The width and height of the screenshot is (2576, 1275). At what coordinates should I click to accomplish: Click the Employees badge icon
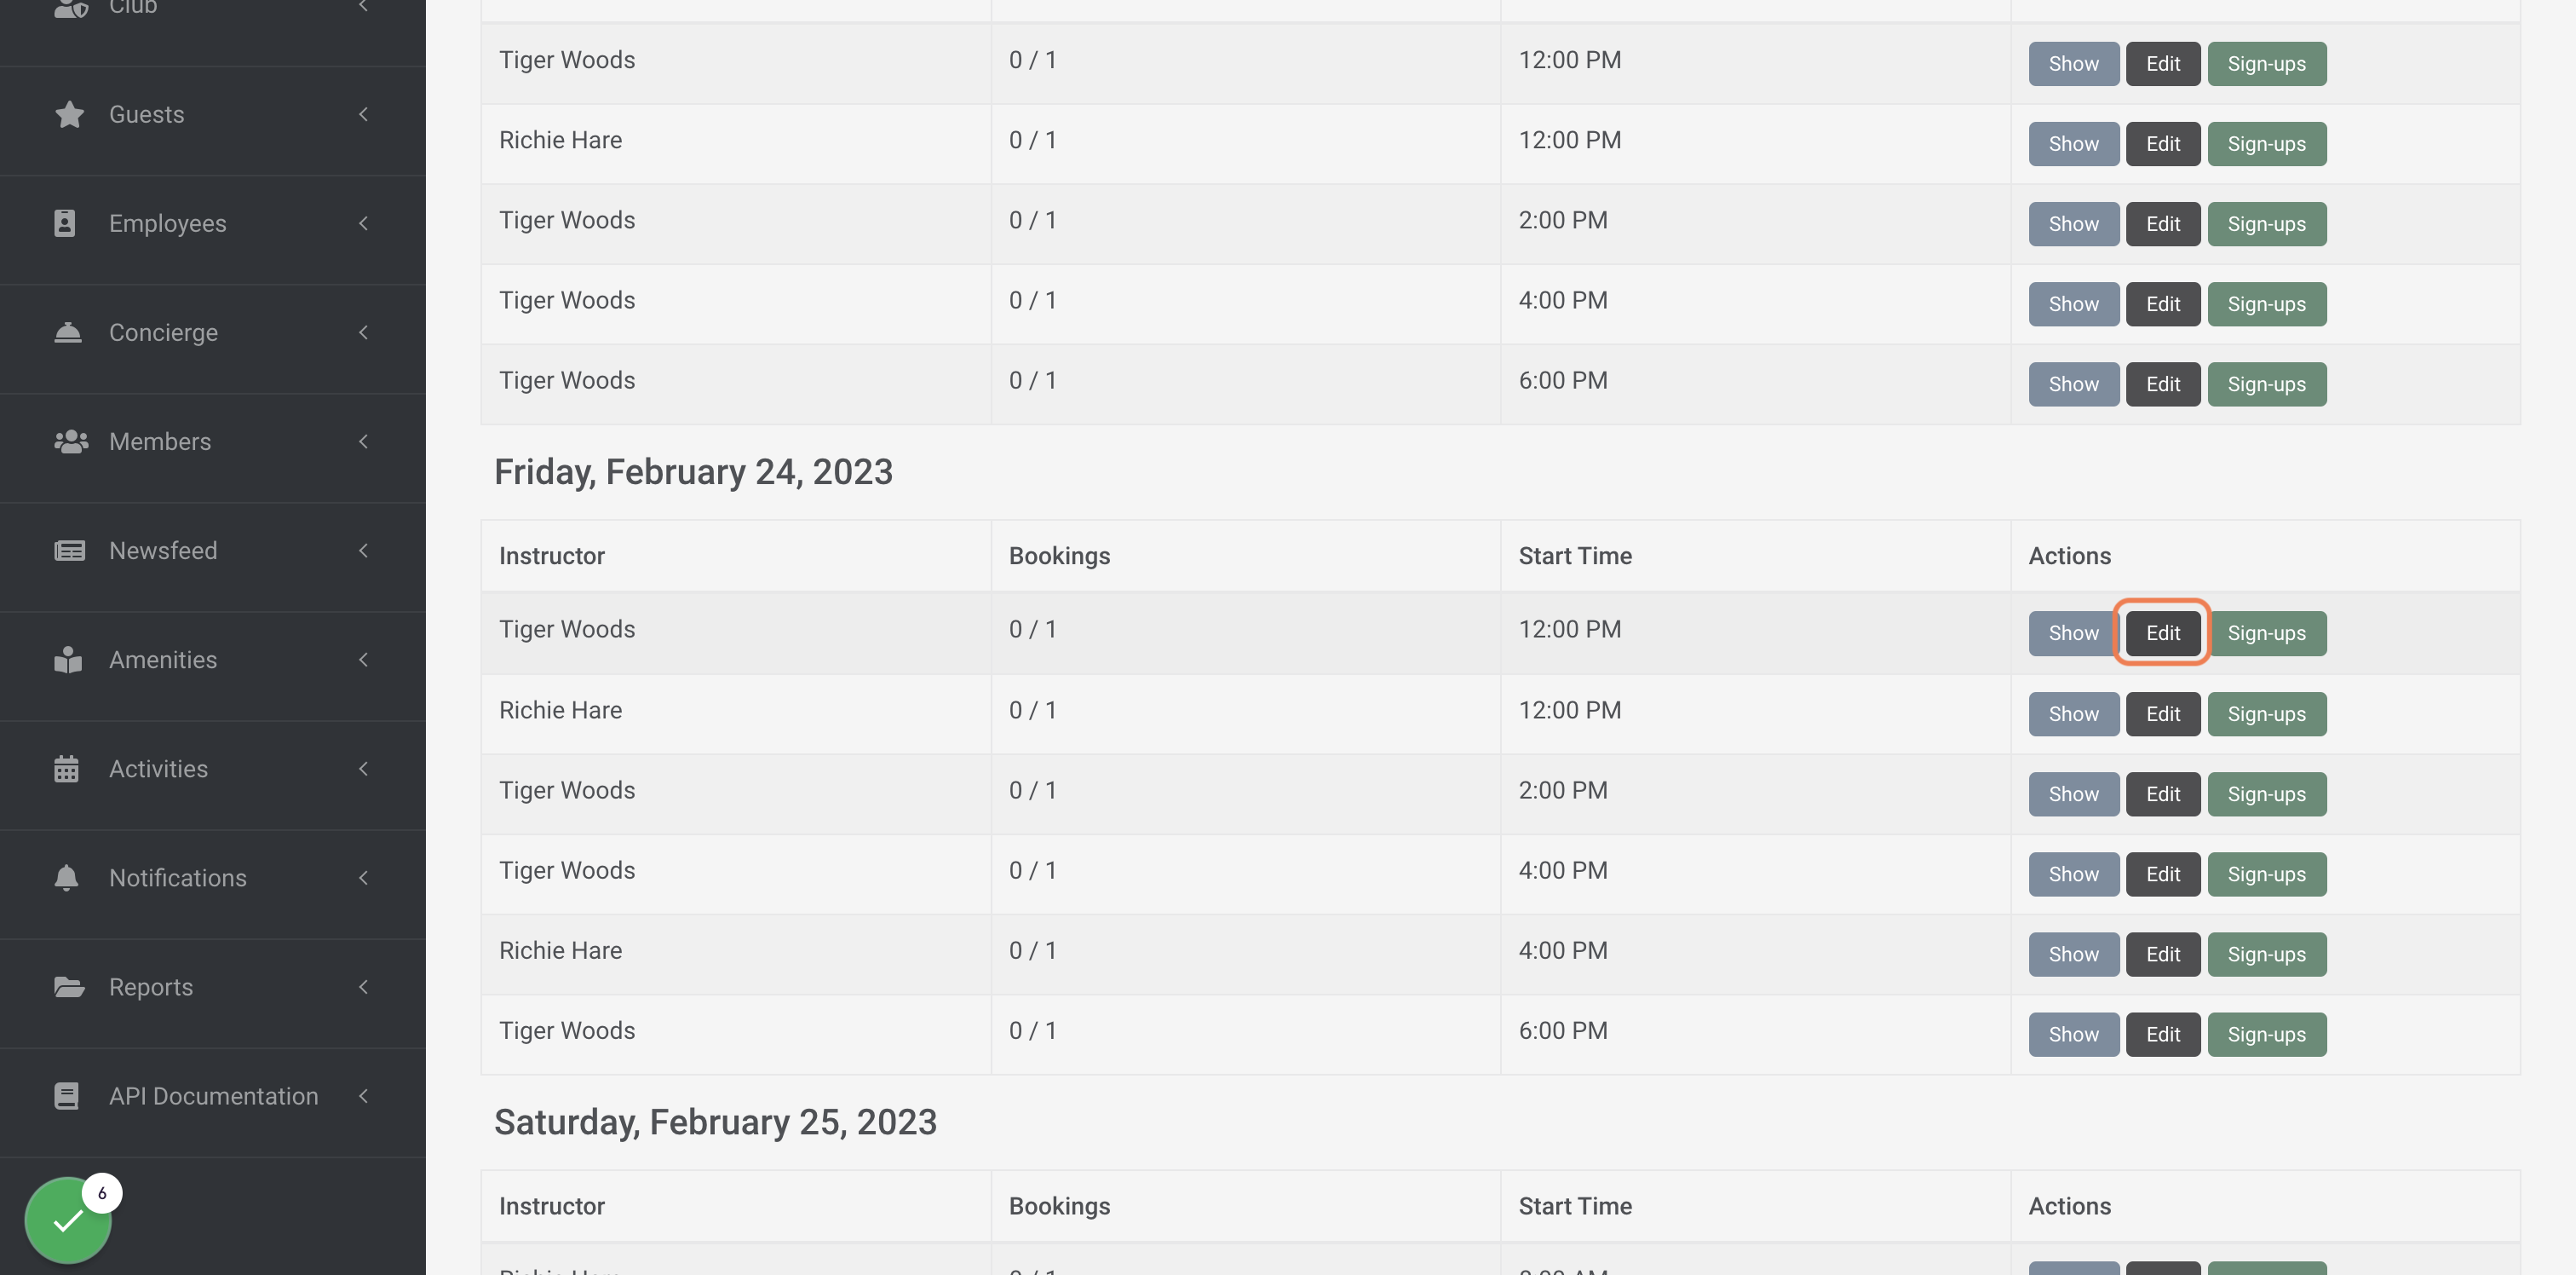pos(65,223)
